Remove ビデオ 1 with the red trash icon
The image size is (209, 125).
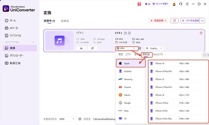pos(201,33)
